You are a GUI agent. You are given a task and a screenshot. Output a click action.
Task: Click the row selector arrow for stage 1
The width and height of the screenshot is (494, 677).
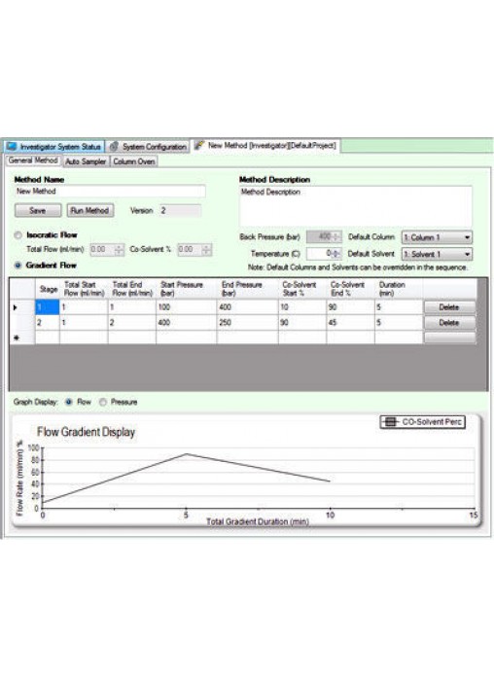pos(16,307)
